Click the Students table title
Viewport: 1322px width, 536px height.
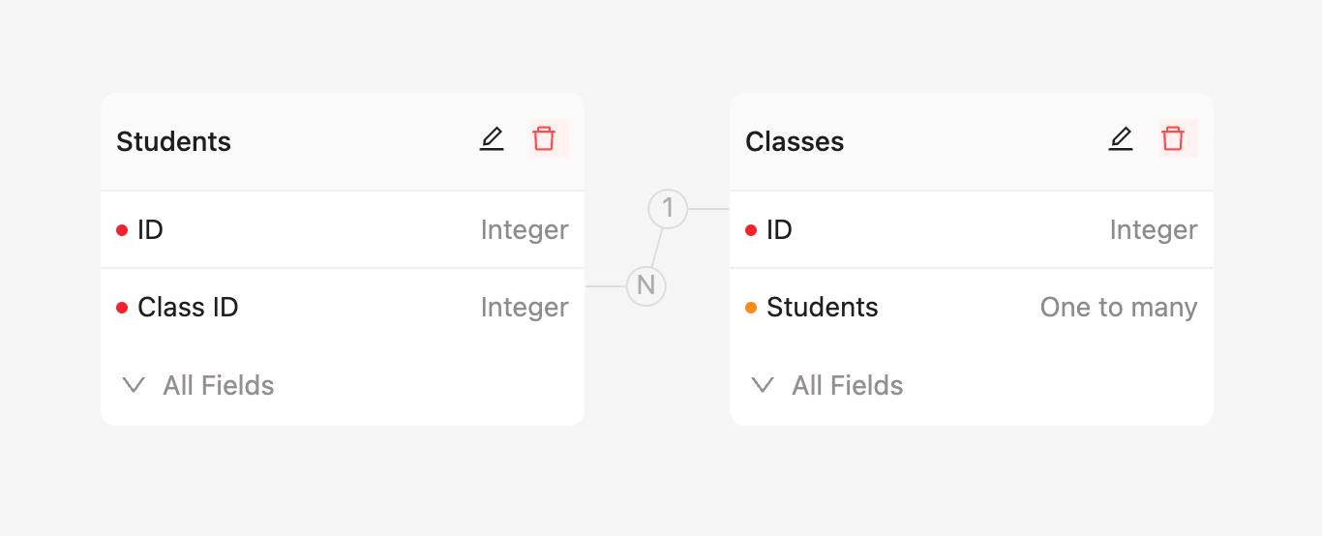[x=173, y=141]
